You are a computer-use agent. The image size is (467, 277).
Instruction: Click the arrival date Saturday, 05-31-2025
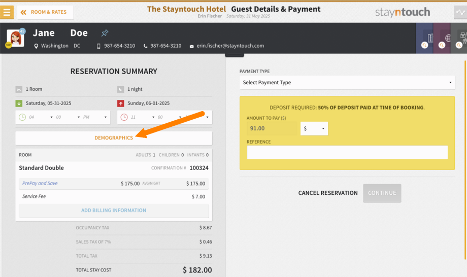[x=49, y=103]
